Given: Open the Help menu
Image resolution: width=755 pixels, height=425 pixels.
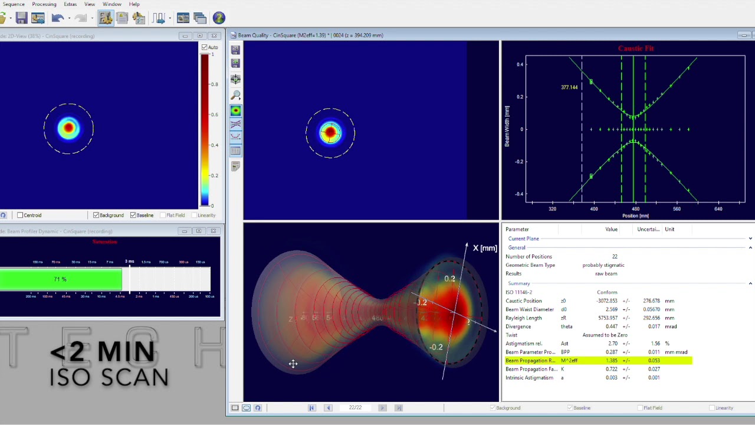Looking at the screenshot, I should 134,4.
